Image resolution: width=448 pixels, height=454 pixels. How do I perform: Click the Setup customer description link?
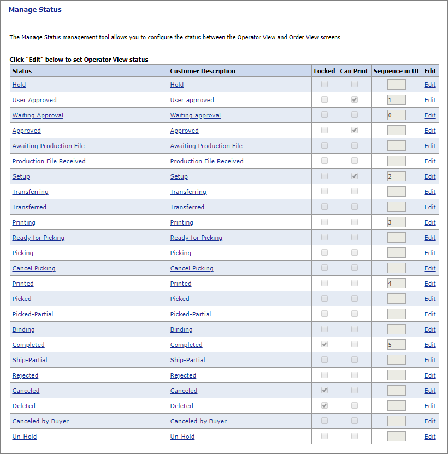[x=179, y=176]
